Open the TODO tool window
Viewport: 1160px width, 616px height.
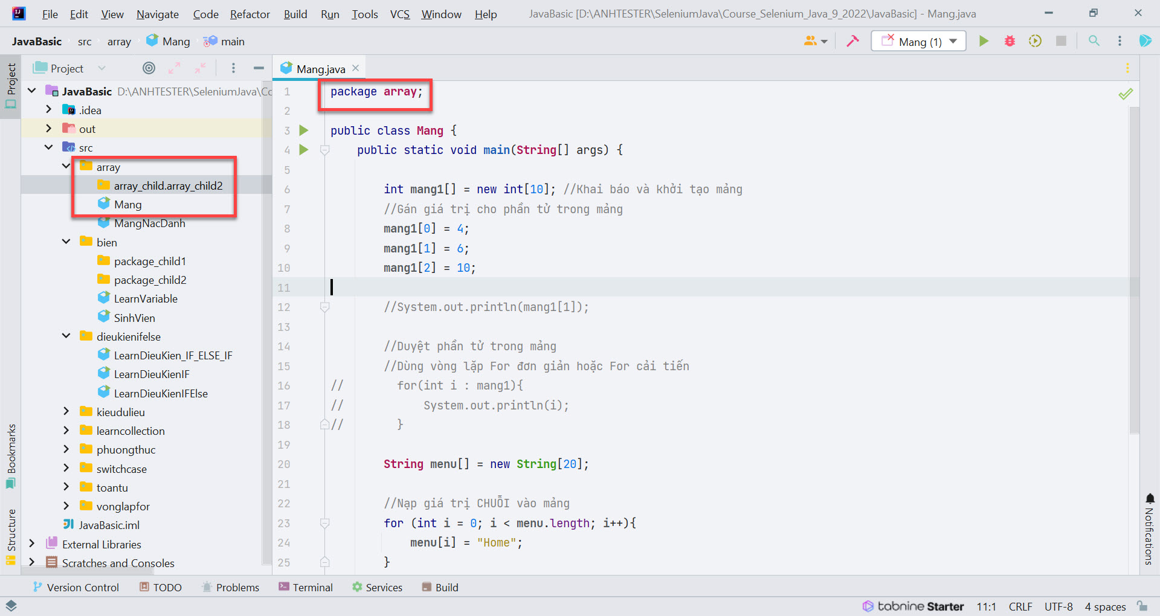tap(161, 587)
